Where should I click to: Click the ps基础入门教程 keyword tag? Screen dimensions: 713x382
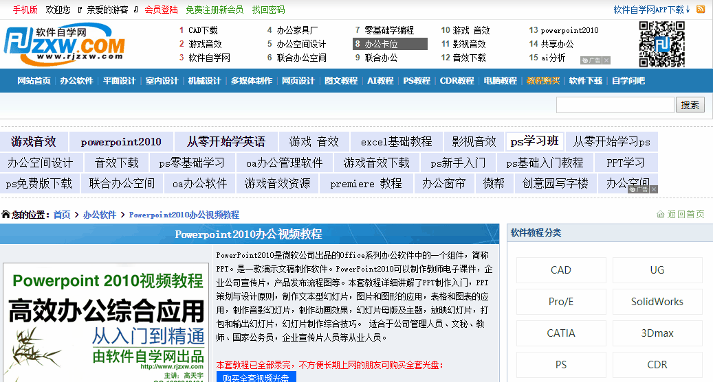pyautogui.click(x=545, y=163)
